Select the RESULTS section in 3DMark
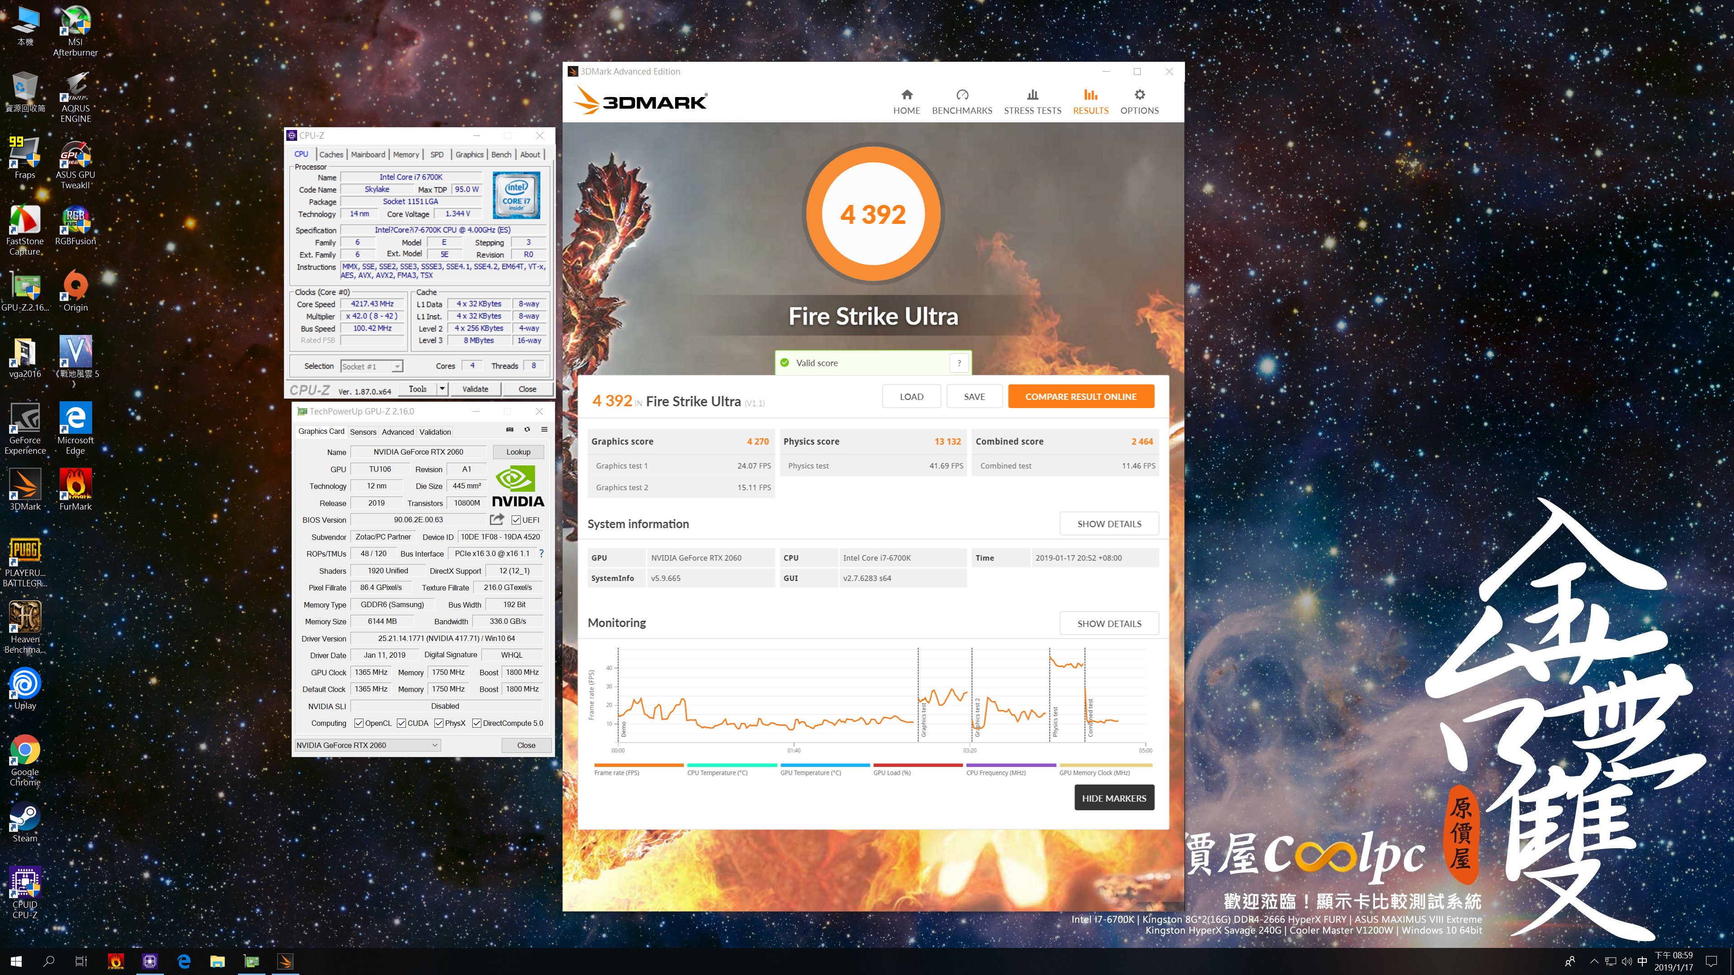This screenshot has height=975, width=1734. pos(1090,102)
